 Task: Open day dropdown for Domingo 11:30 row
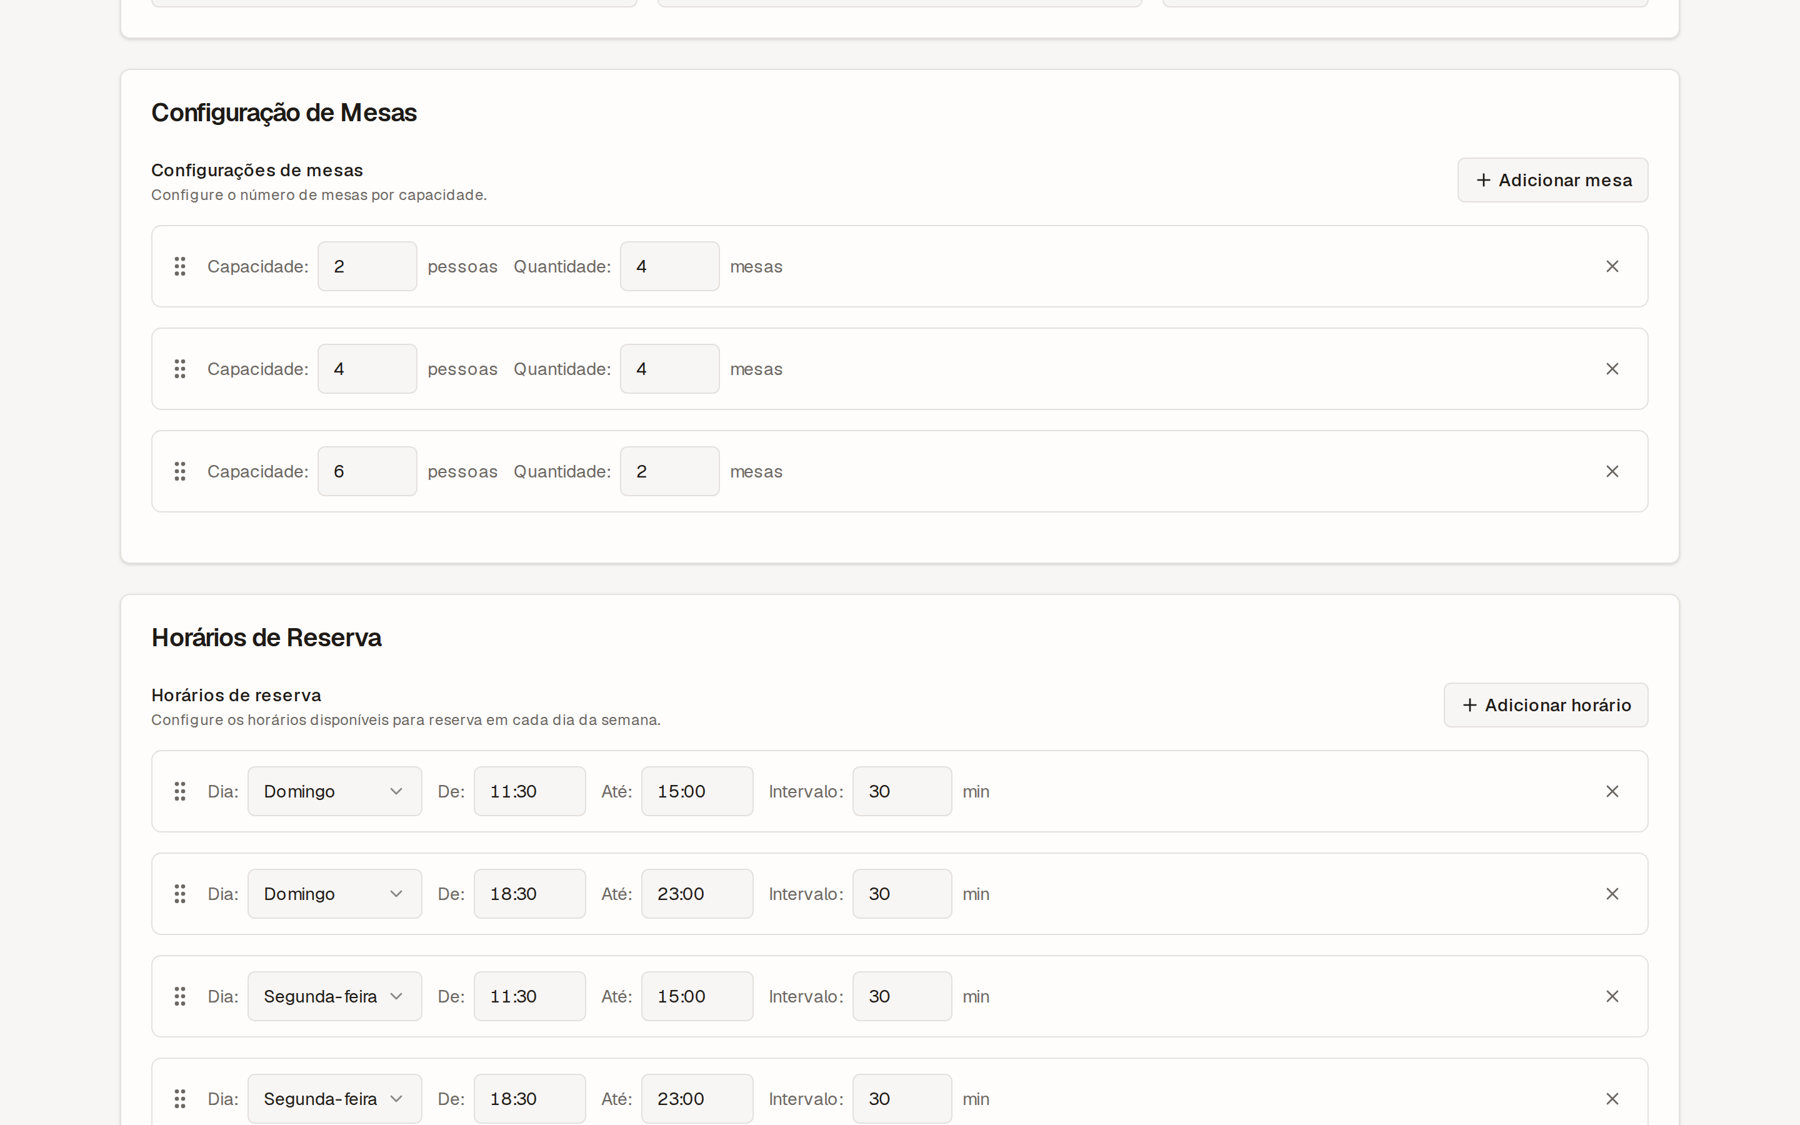coord(335,792)
